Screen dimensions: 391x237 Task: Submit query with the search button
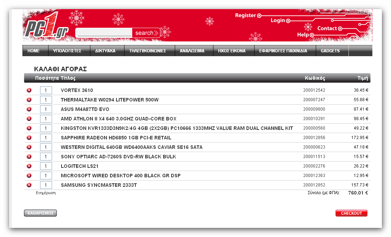click(146, 33)
